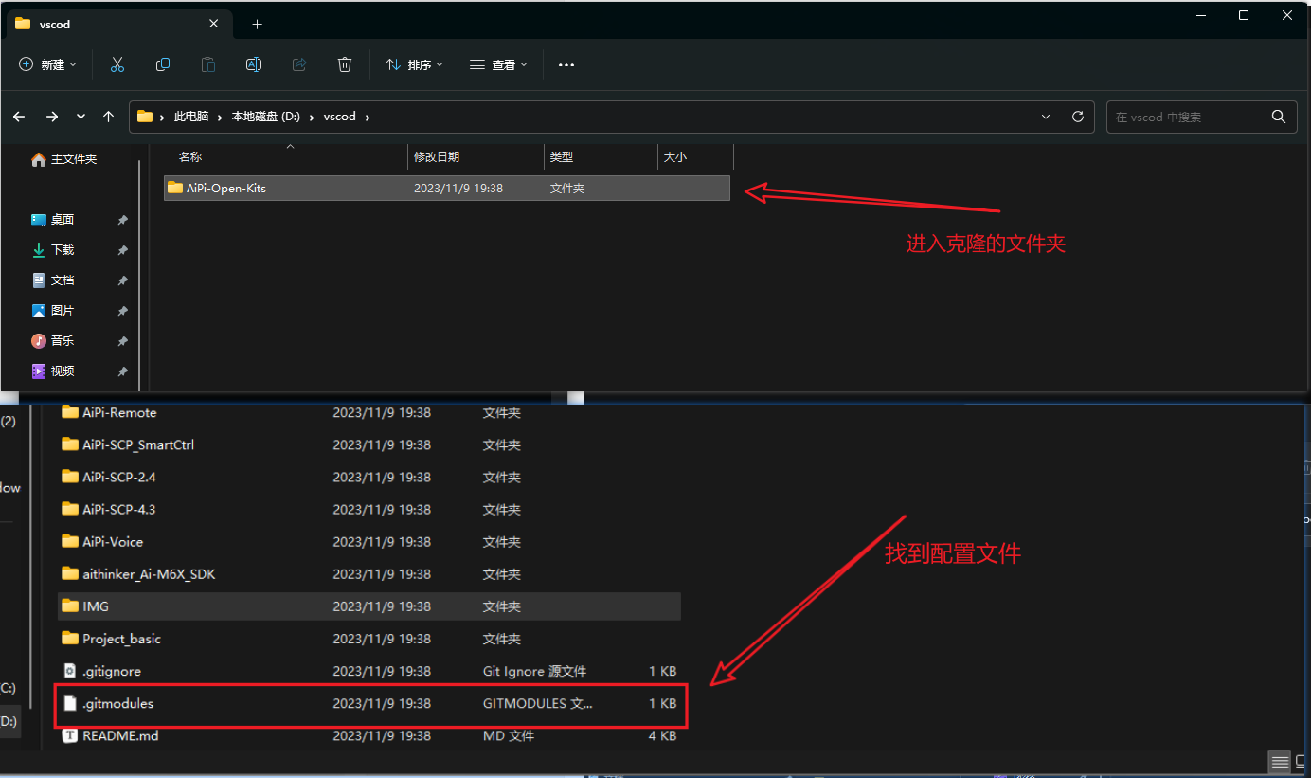Unpin 下载 using its pin icon
1311x778 pixels.
click(122, 250)
